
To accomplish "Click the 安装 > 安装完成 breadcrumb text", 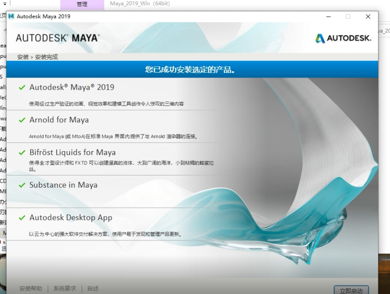I will click(37, 57).
